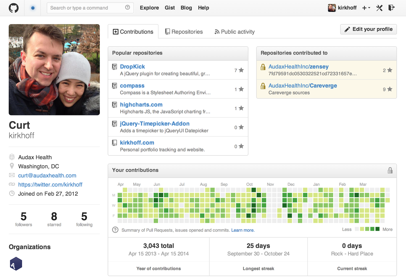Open the compass repository link
This screenshot has width=406, height=280.
tap(132, 86)
